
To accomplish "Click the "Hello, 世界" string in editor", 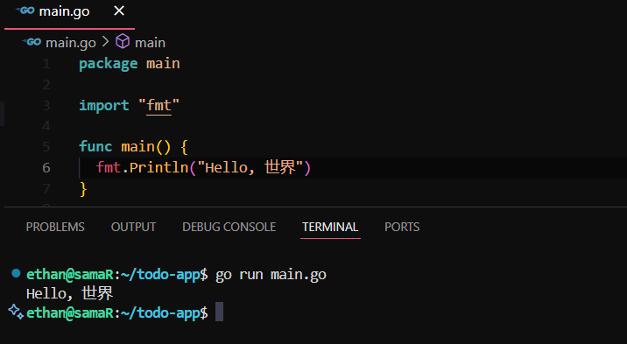I will (250, 167).
